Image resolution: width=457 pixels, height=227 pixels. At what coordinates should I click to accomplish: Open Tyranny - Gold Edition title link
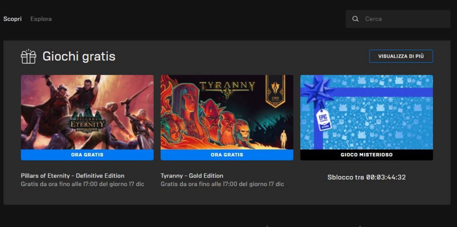coord(192,176)
